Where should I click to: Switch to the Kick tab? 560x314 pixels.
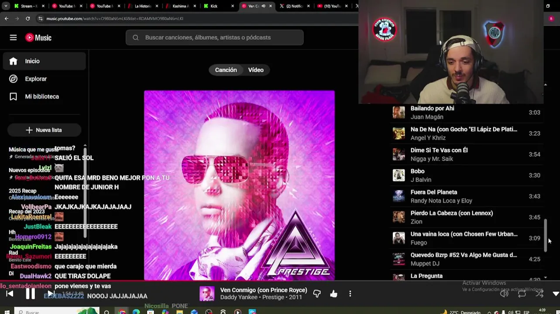click(x=219, y=6)
